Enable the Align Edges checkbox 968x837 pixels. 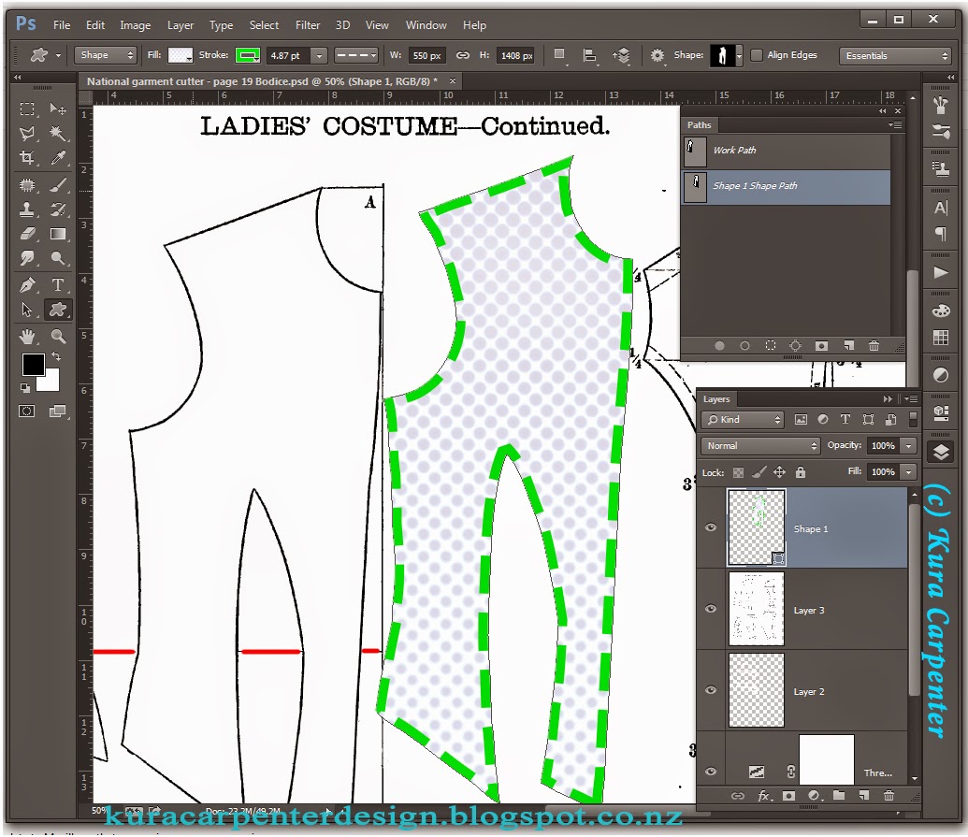coord(756,54)
